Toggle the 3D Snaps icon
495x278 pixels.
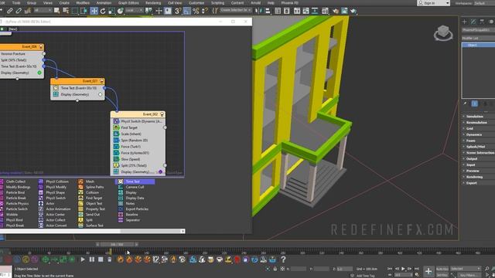178,11
